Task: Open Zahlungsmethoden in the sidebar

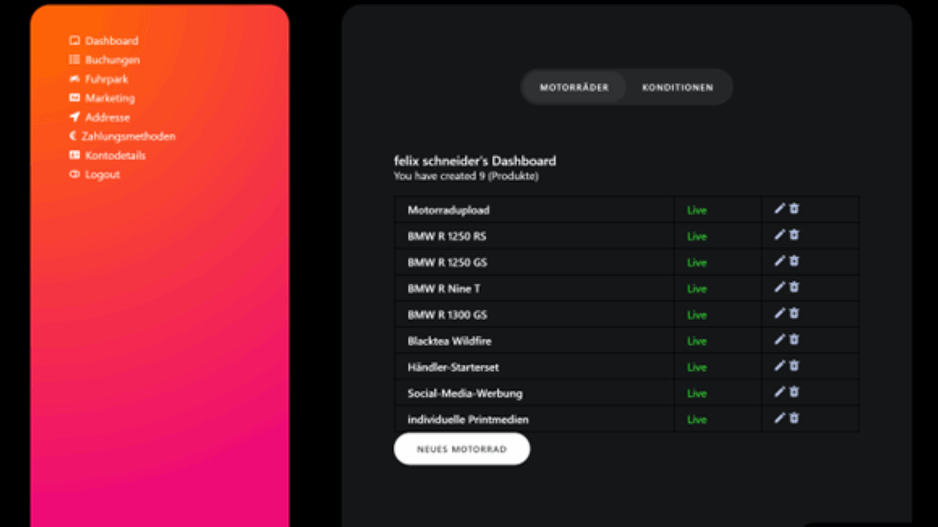Action: [x=129, y=137]
